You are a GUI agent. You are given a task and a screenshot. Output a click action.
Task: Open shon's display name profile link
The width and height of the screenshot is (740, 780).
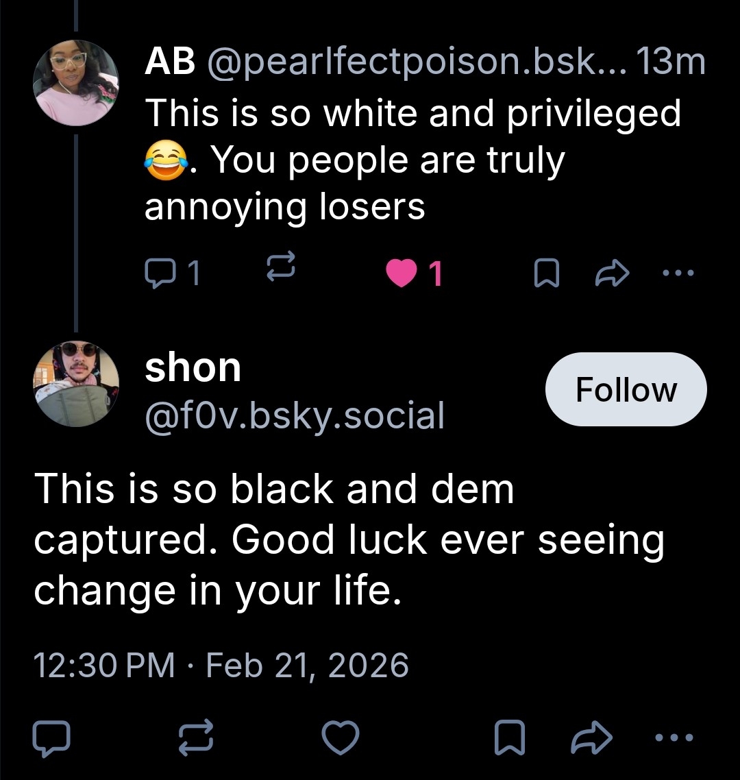(193, 368)
